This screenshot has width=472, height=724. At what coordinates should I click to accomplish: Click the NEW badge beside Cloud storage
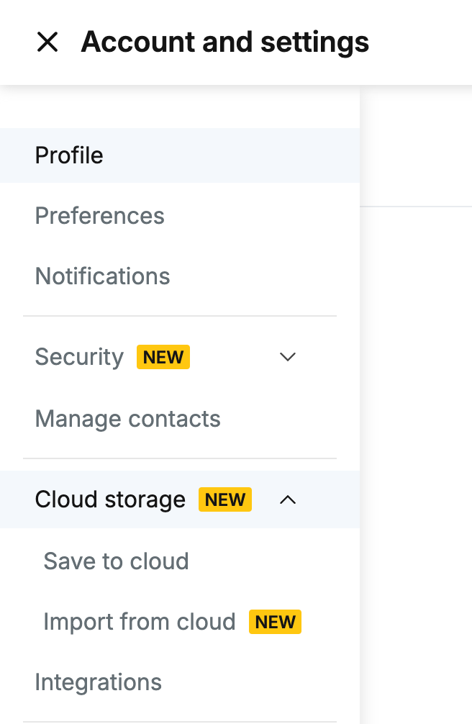click(225, 499)
